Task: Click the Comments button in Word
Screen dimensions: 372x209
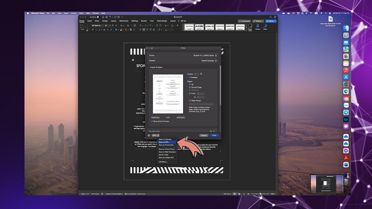Action: [244, 21]
